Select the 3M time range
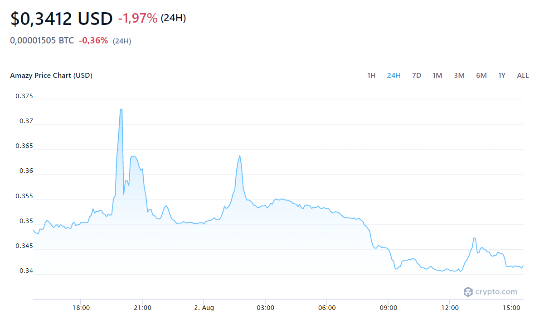539x319 pixels. pos(459,76)
